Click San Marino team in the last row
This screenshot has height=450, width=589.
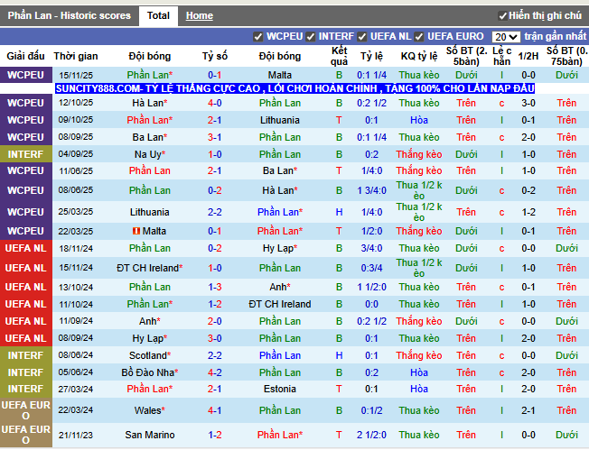(149, 435)
